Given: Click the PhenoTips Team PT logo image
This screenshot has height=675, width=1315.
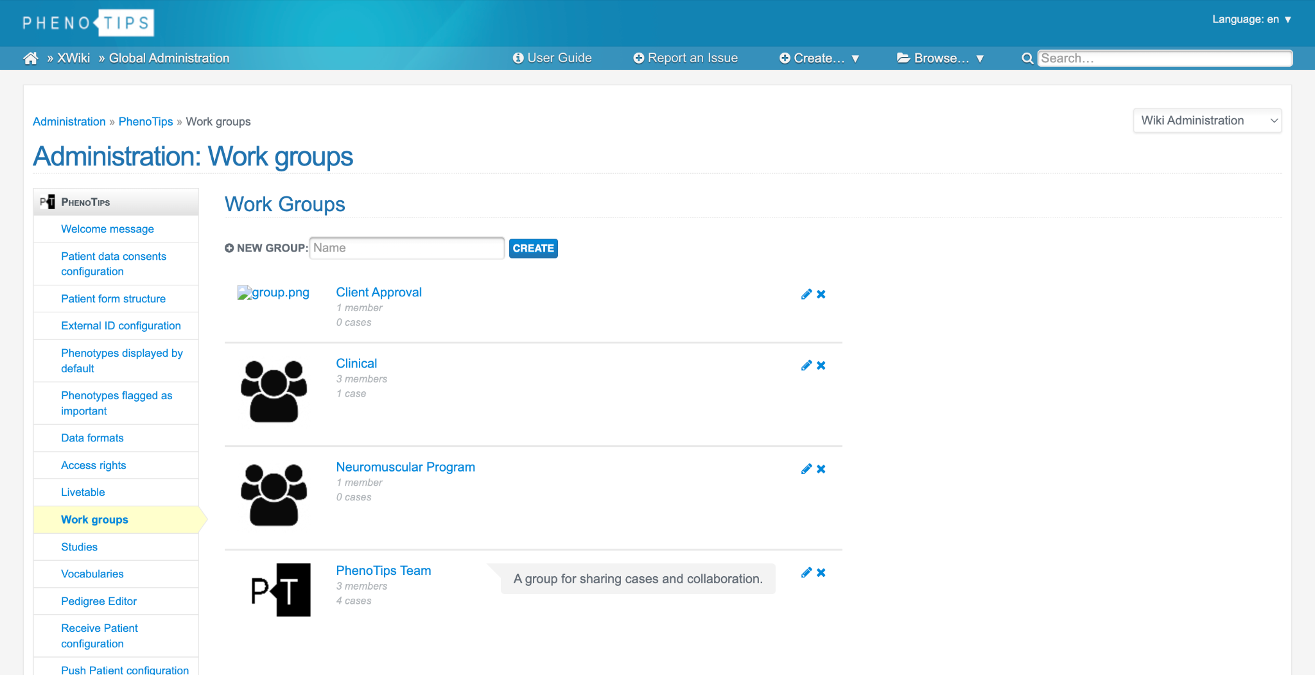Looking at the screenshot, I should pyautogui.click(x=281, y=590).
